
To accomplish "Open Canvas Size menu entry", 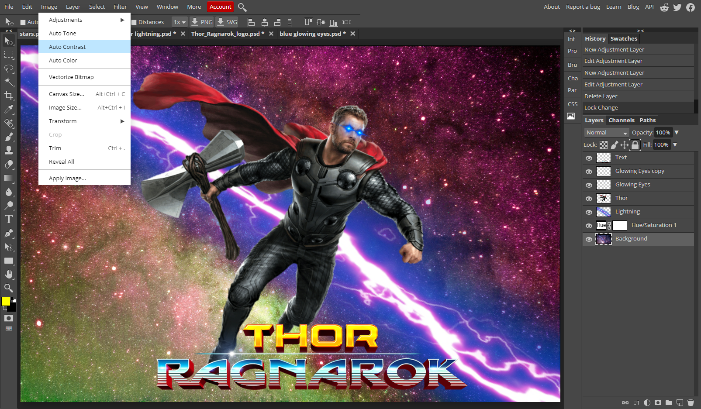I will (84, 94).
